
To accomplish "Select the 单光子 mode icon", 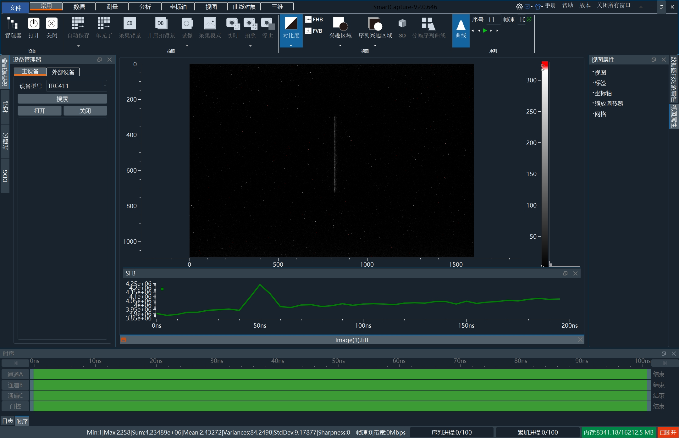I will pos(104,23).
